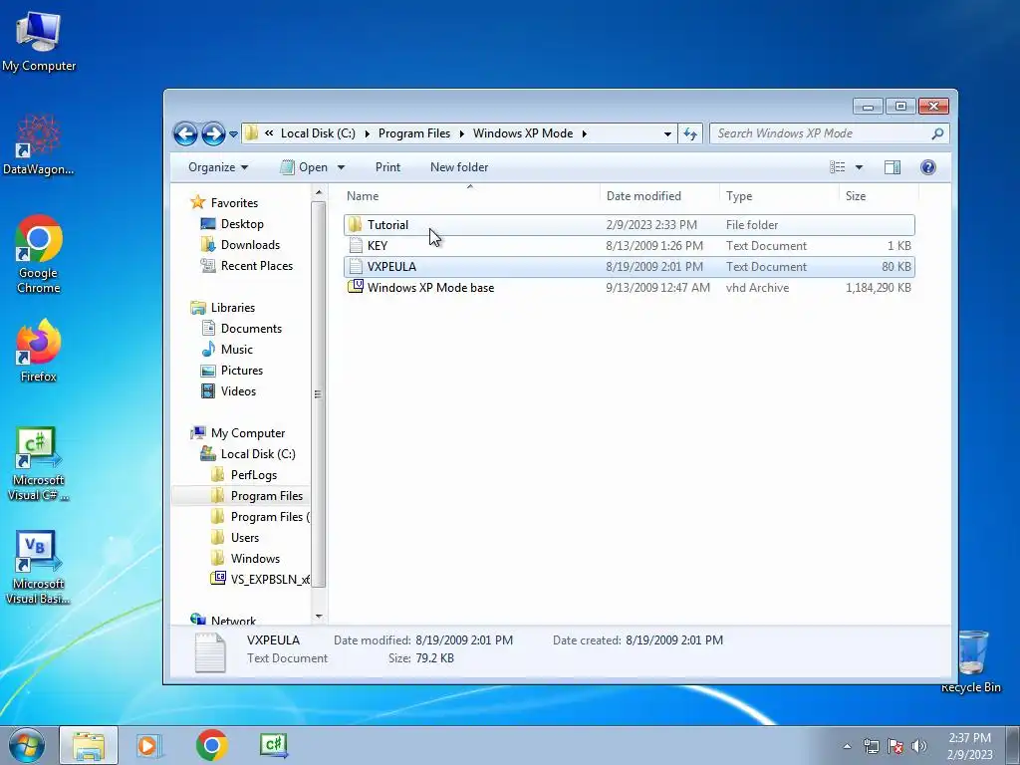Select the Recycle Bin desktop icon

971,661
